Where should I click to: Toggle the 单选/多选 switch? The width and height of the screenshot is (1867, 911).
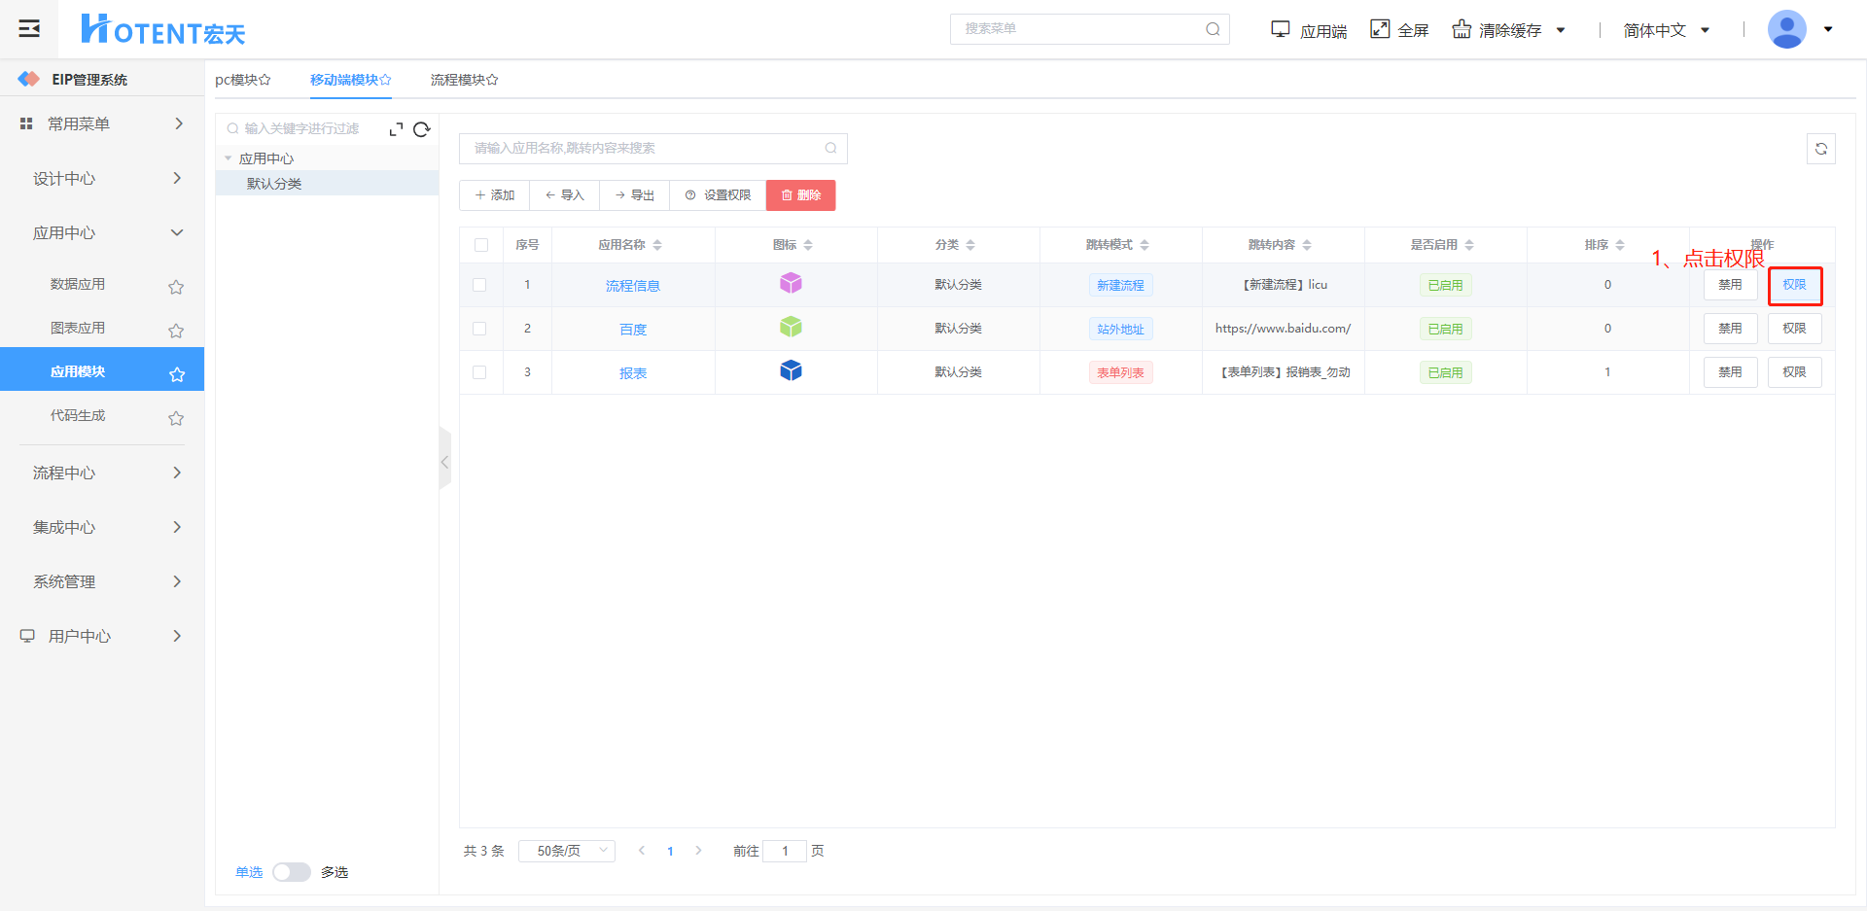291,872
